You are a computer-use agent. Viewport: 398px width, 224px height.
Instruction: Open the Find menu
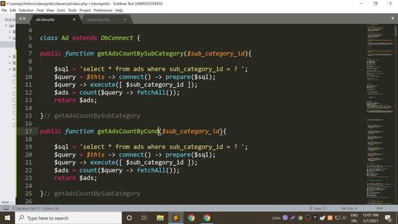pos(40,11)
